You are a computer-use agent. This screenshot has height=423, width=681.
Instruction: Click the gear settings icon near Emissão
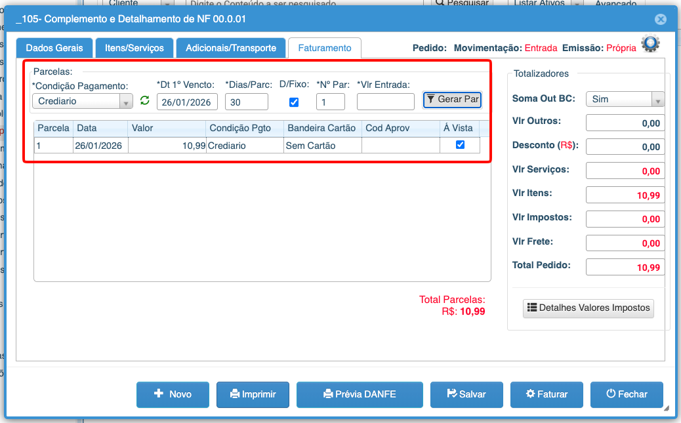pos(650,44)
